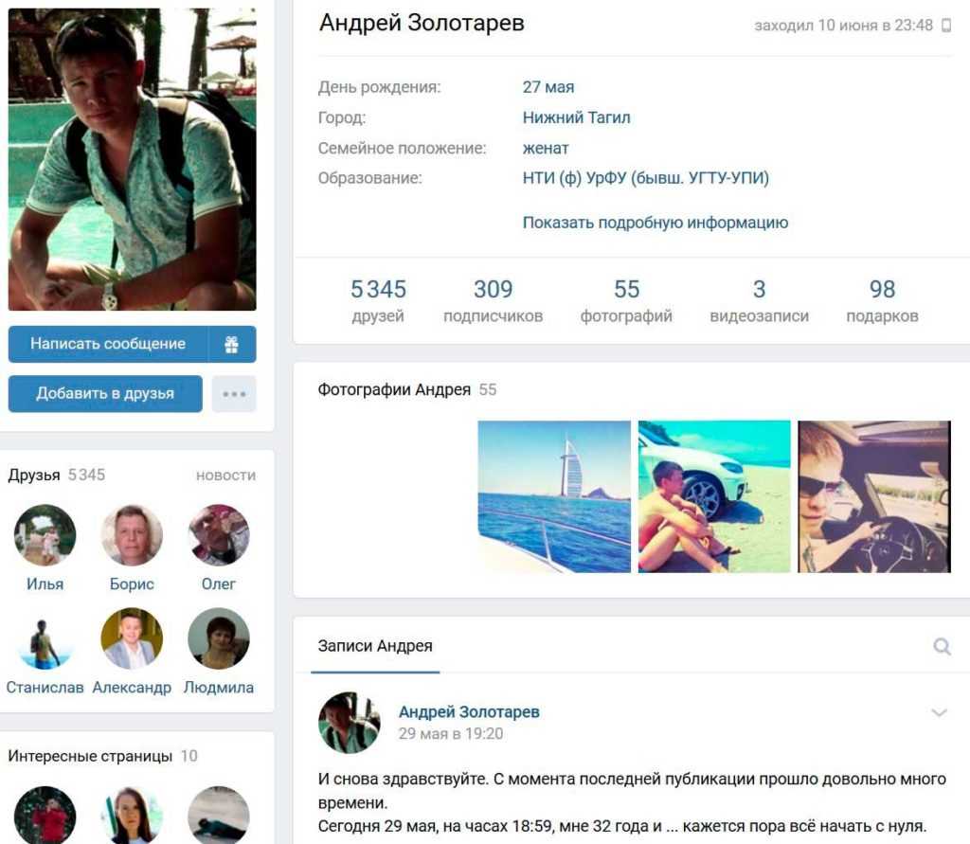Open the Burj Al Arab sea photo
970x844 pixels.
554,496
